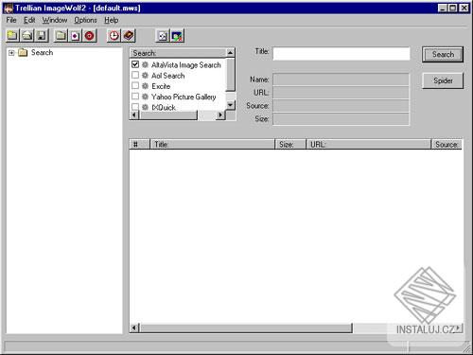
Task: Click the gray folder toolbar icon
Action: [x=61, y=35]
